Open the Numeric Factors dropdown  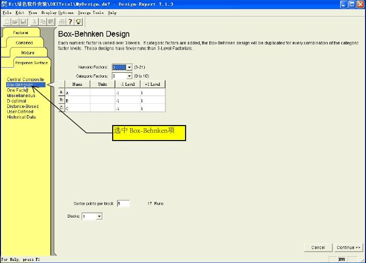pyautogui.click(x=129, y=68)
